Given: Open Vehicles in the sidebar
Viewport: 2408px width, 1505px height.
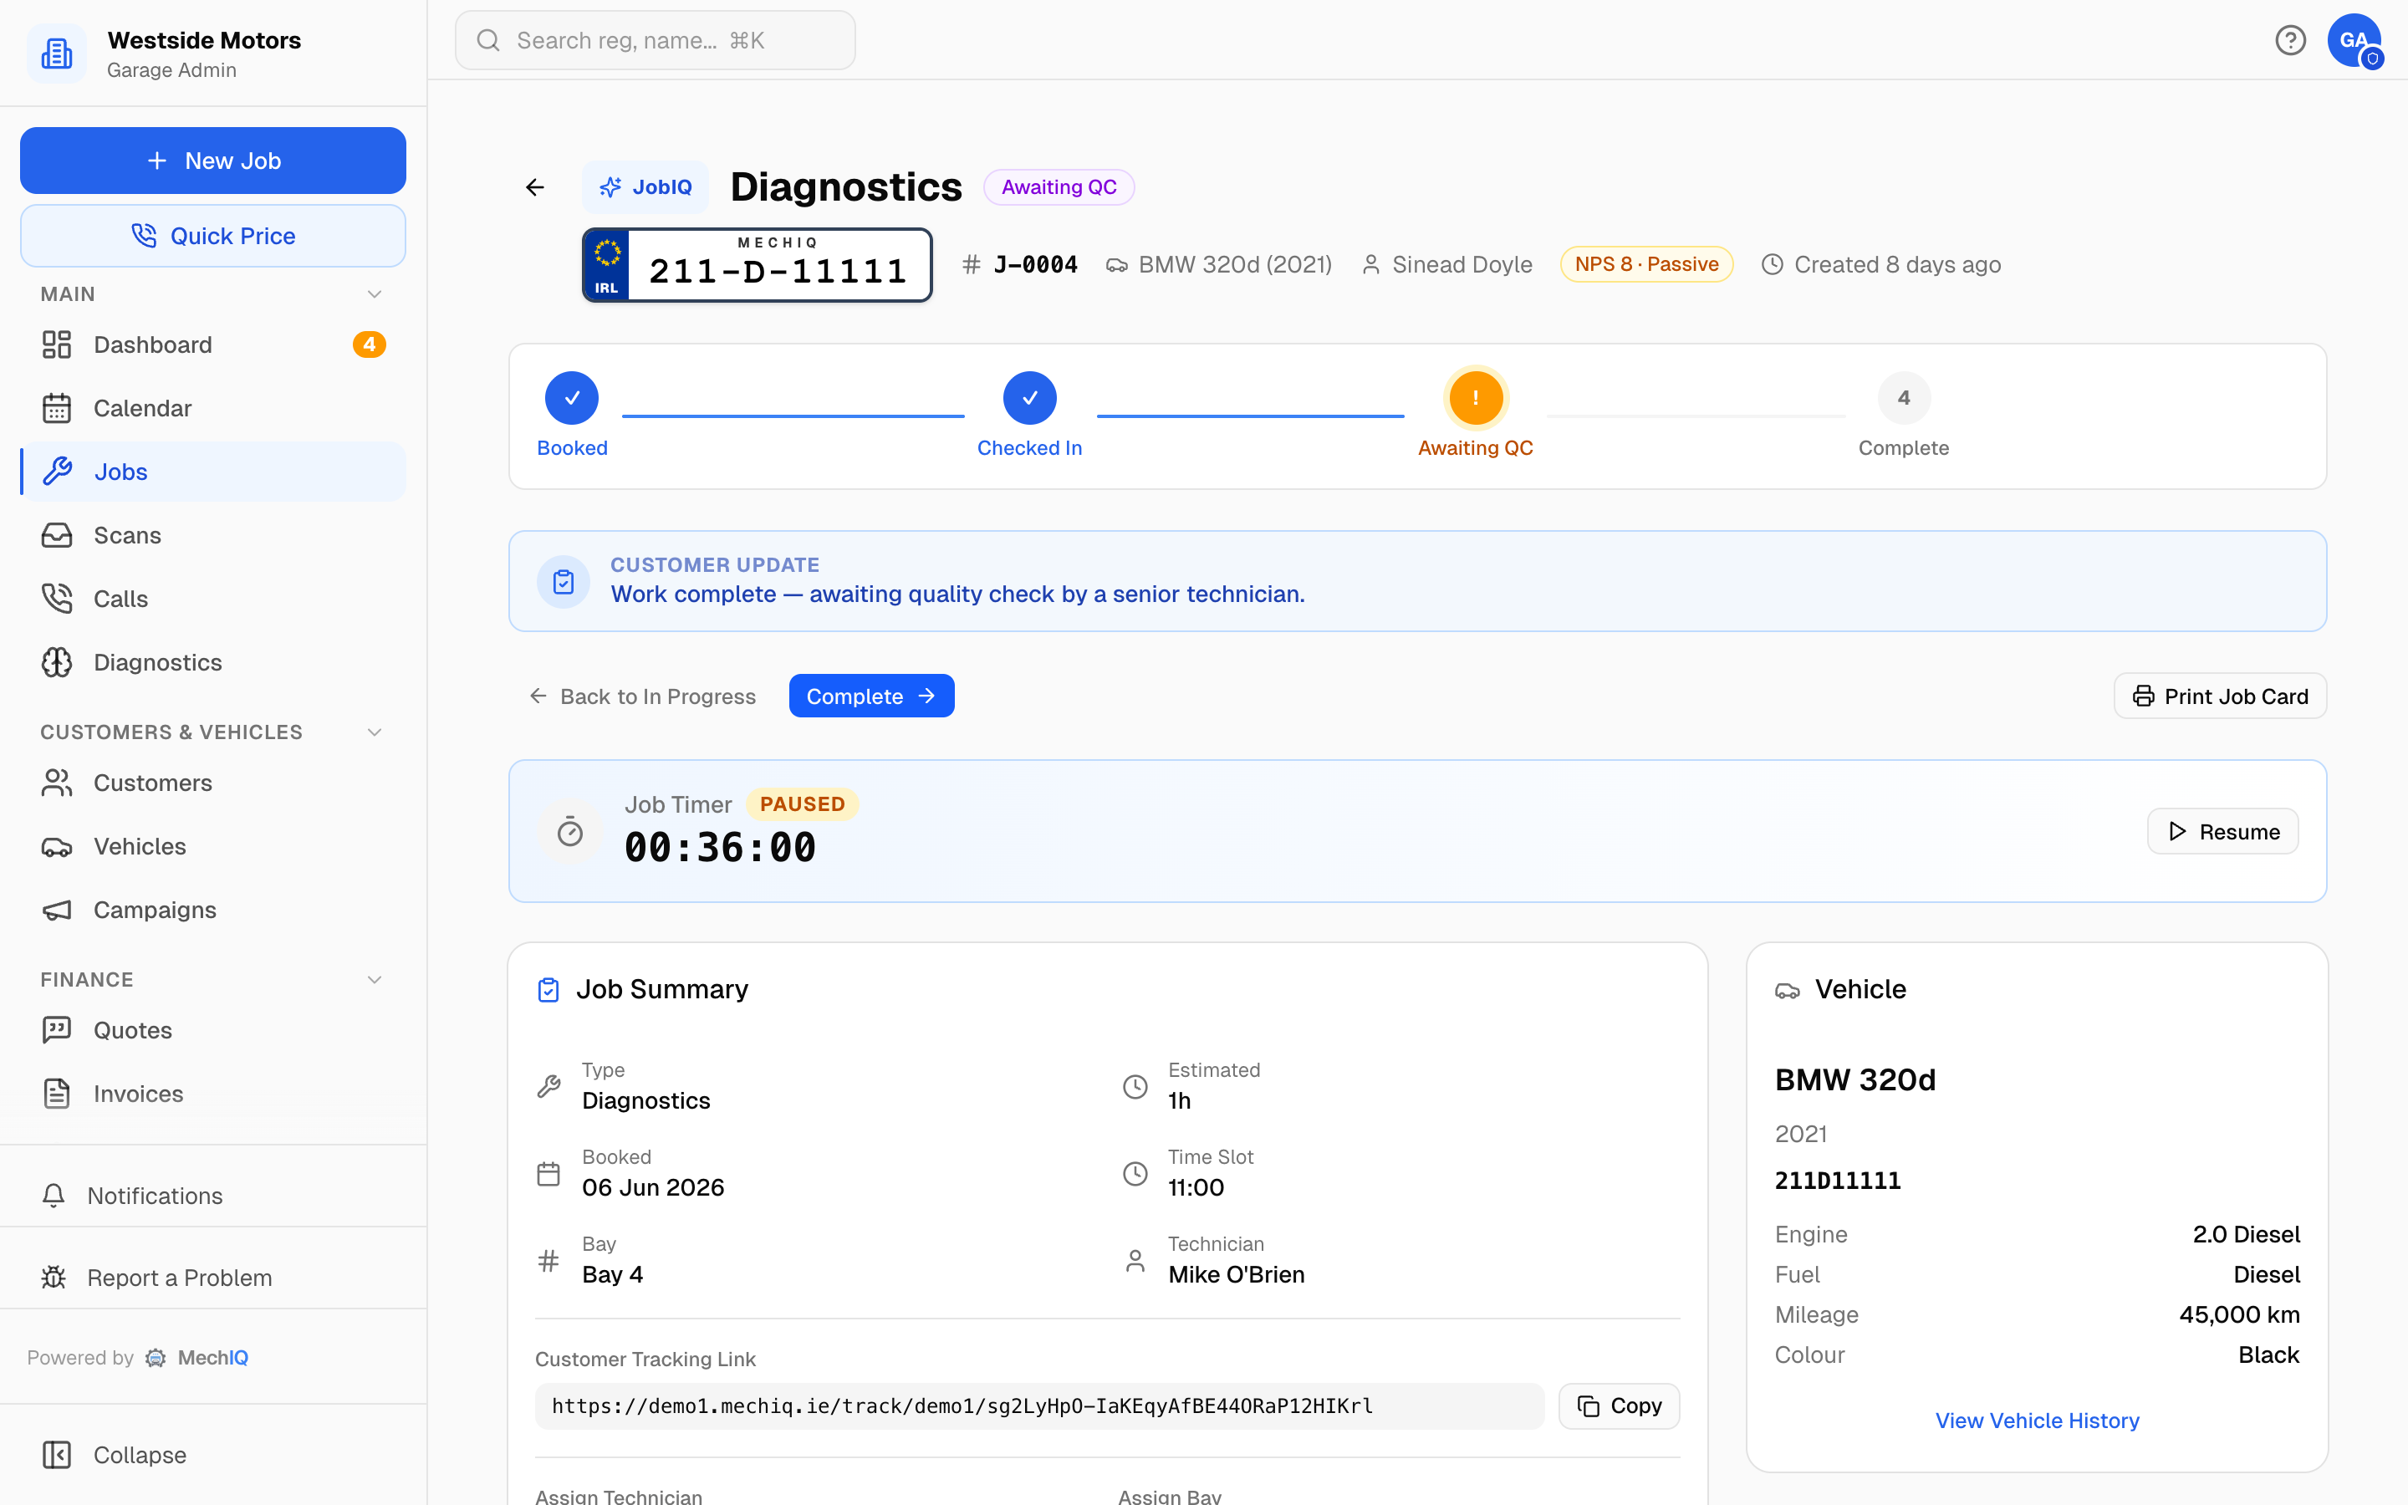Looking at the screenshot, I should (x=213, y=846).
